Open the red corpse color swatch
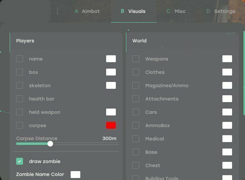Viewport: 245px width, 180px height. pos(111,125)
